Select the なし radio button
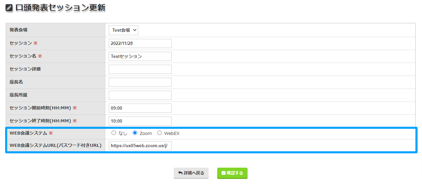The height and width of the screenshot is (184, 422). pyautogui.click(x=114, y=133)
